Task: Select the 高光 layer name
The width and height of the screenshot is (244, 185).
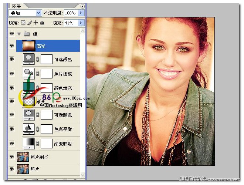Action: click(x=41, y=46)
